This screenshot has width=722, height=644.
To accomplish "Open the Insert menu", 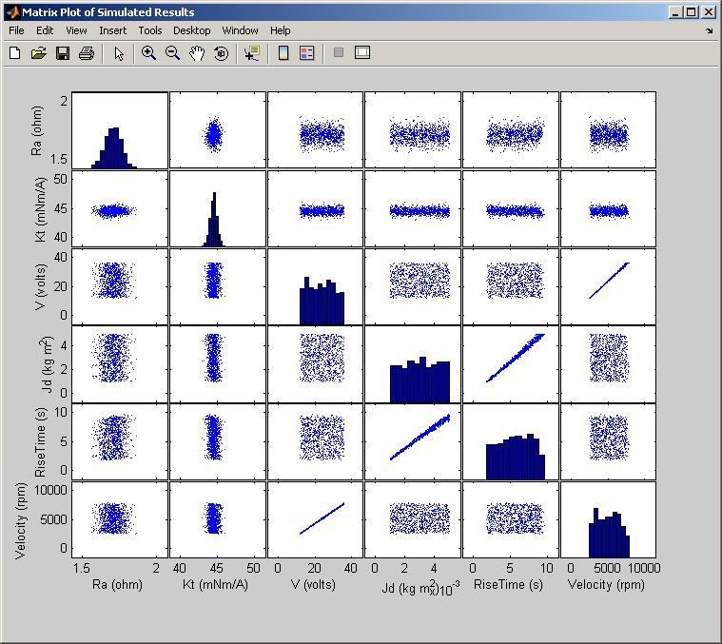I will tap(112, 30).
